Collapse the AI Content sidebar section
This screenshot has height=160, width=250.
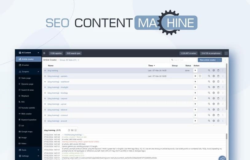pyautogui.click(x=38, y=53)
